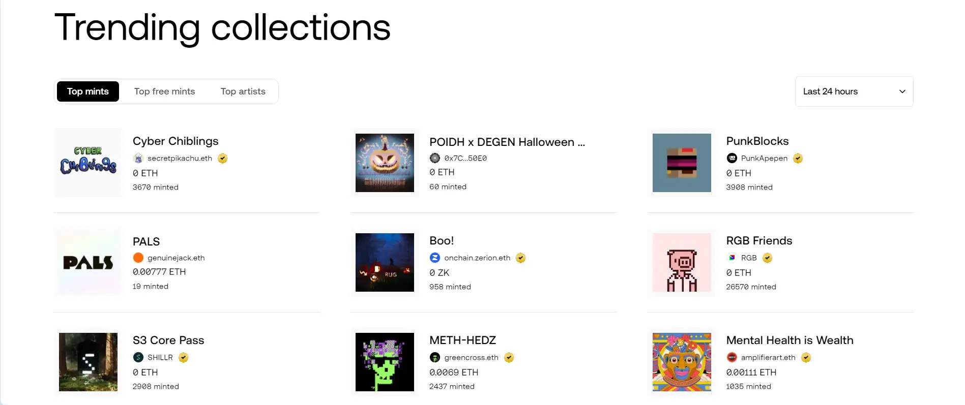Click orange genuinejack.eth avatar
This screenshot has width=965, height=405.
coord(138,258)
